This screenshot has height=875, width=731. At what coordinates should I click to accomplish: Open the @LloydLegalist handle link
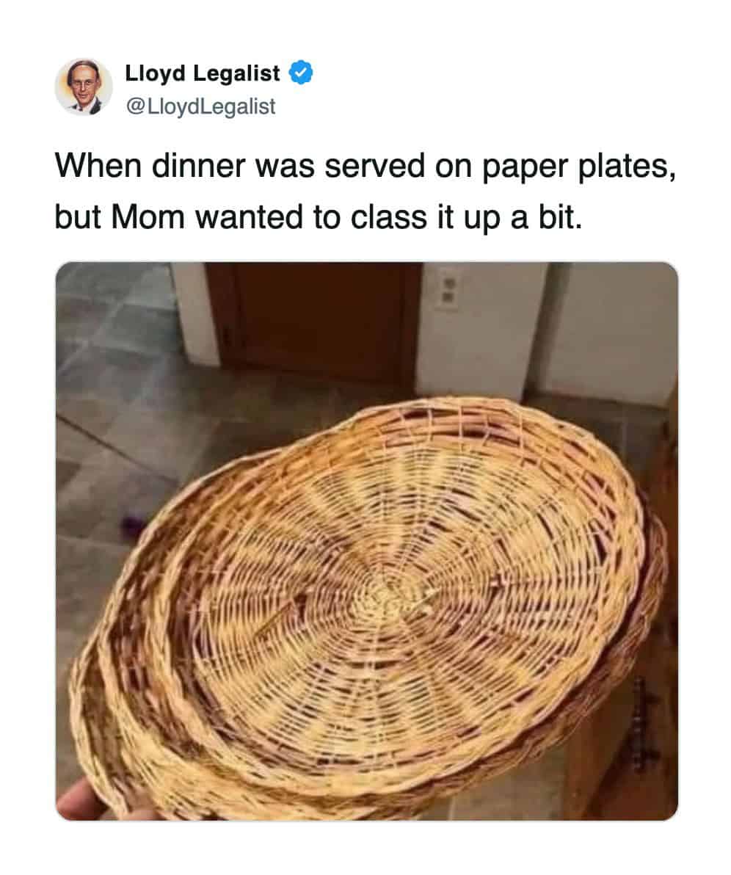click(x=201, y=106)
